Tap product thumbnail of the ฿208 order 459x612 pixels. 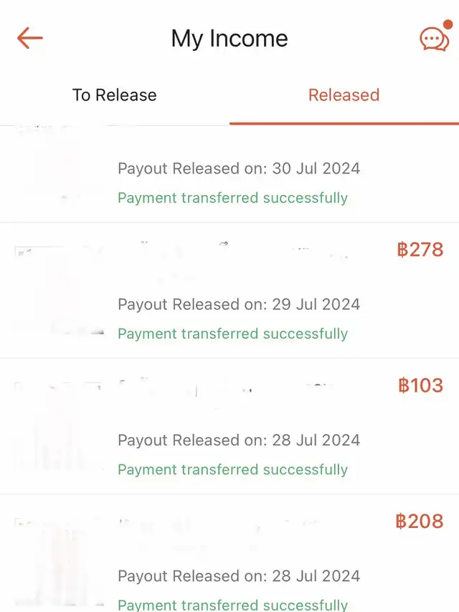(x=60, y=562)
